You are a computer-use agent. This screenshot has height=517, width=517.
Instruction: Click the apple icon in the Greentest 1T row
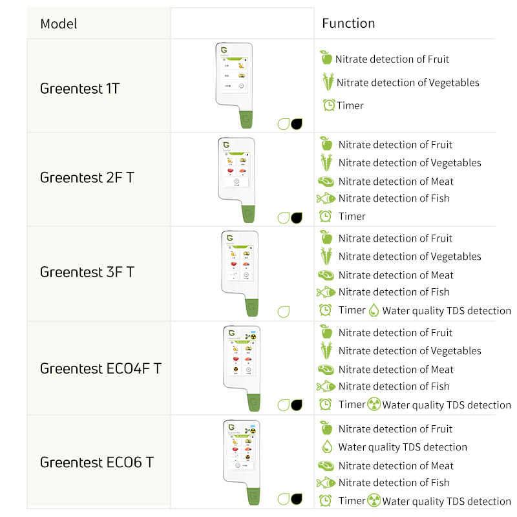326,58
